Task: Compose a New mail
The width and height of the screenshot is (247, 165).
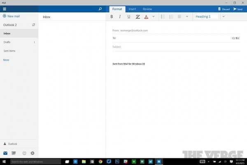Action: click(12, 16)
